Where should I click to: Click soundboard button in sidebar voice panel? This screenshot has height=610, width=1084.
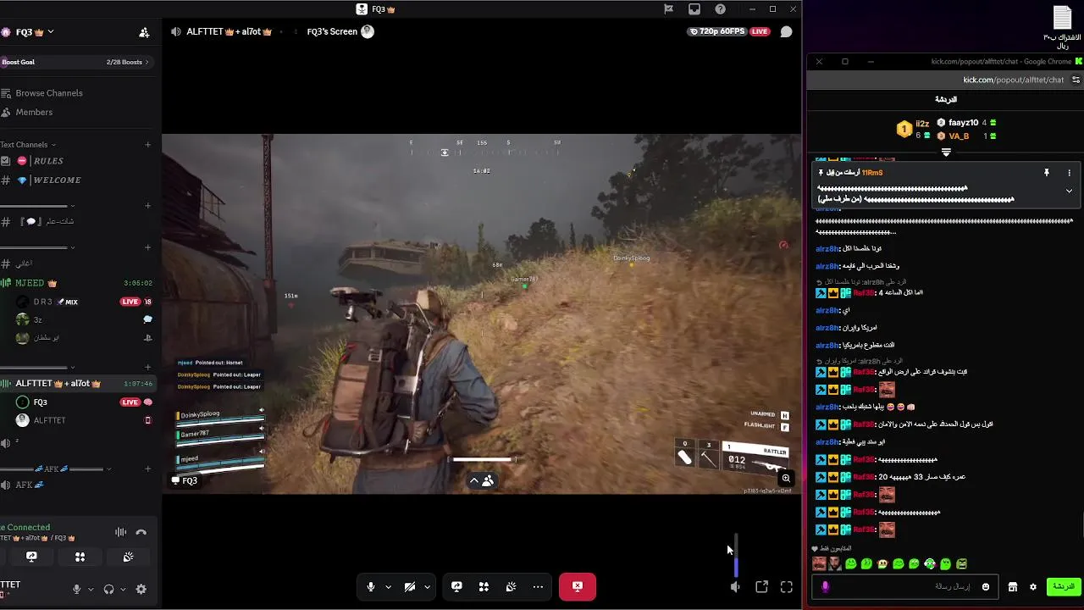tap(128, 557)
